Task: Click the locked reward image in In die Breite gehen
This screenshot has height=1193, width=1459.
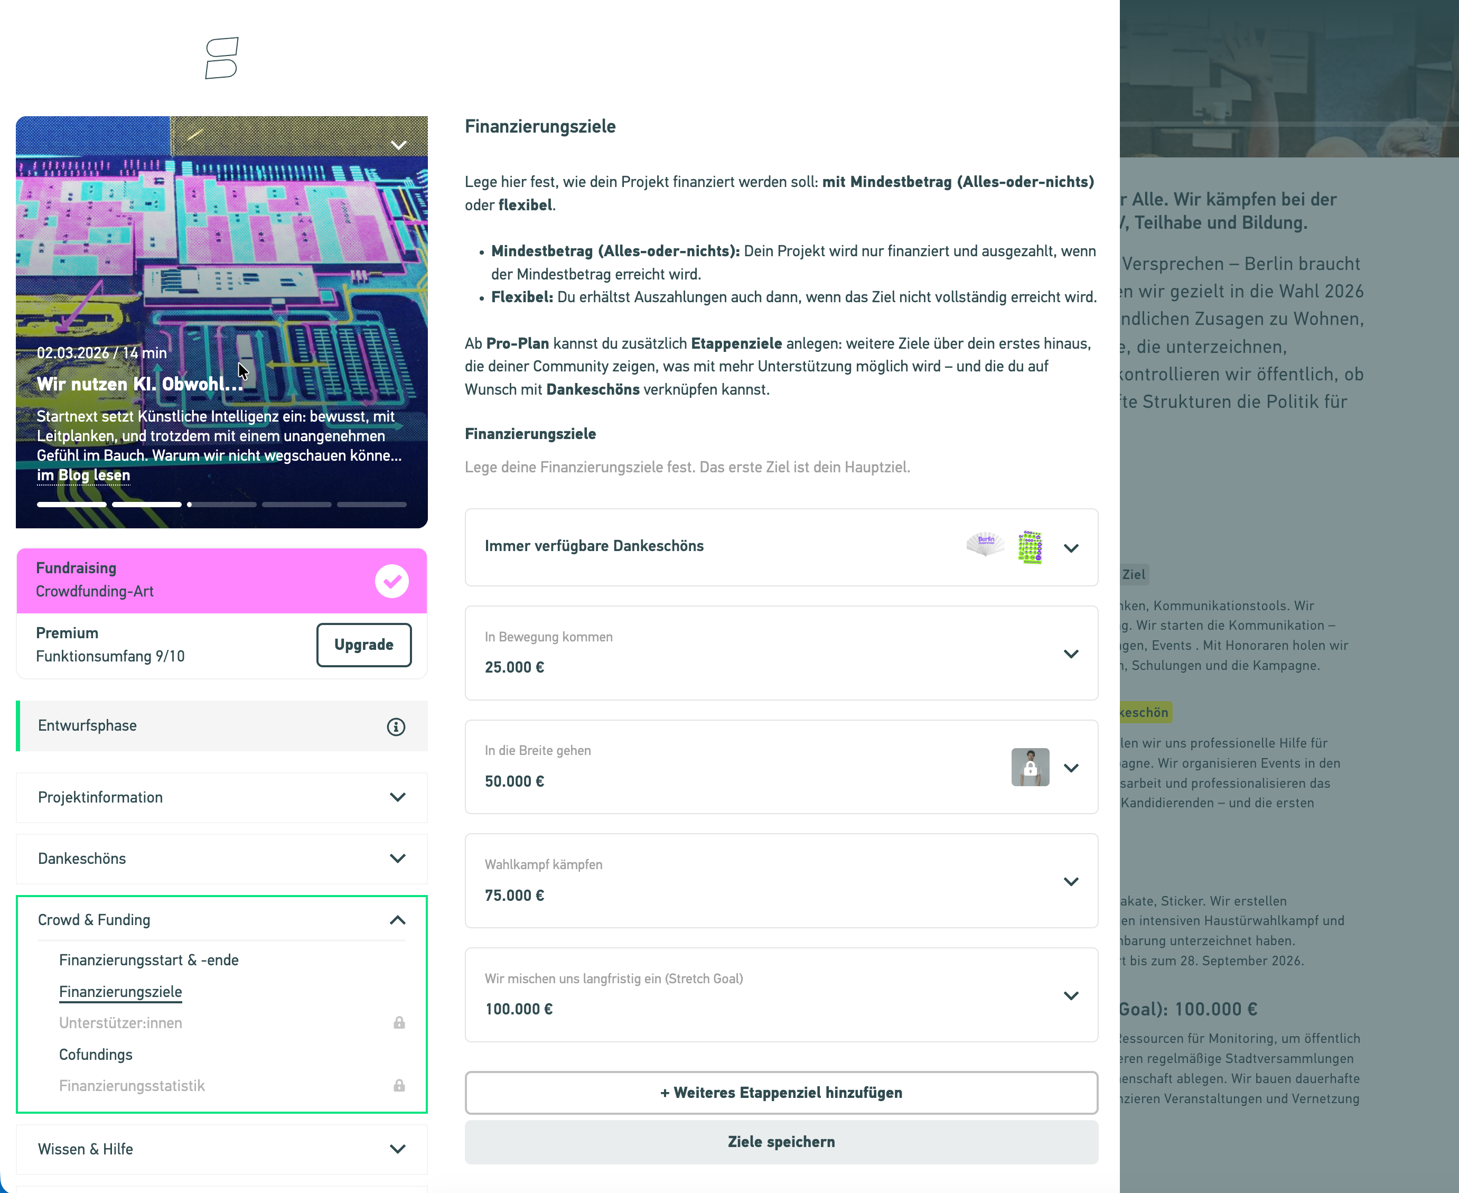Action: [1030, 767]
